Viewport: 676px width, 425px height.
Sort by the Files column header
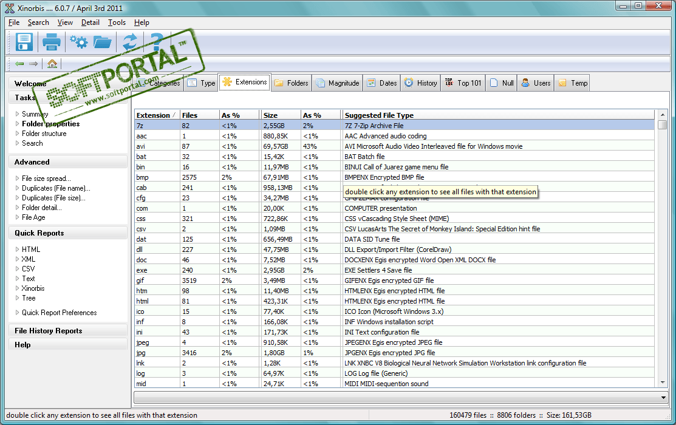click(200, 115)
